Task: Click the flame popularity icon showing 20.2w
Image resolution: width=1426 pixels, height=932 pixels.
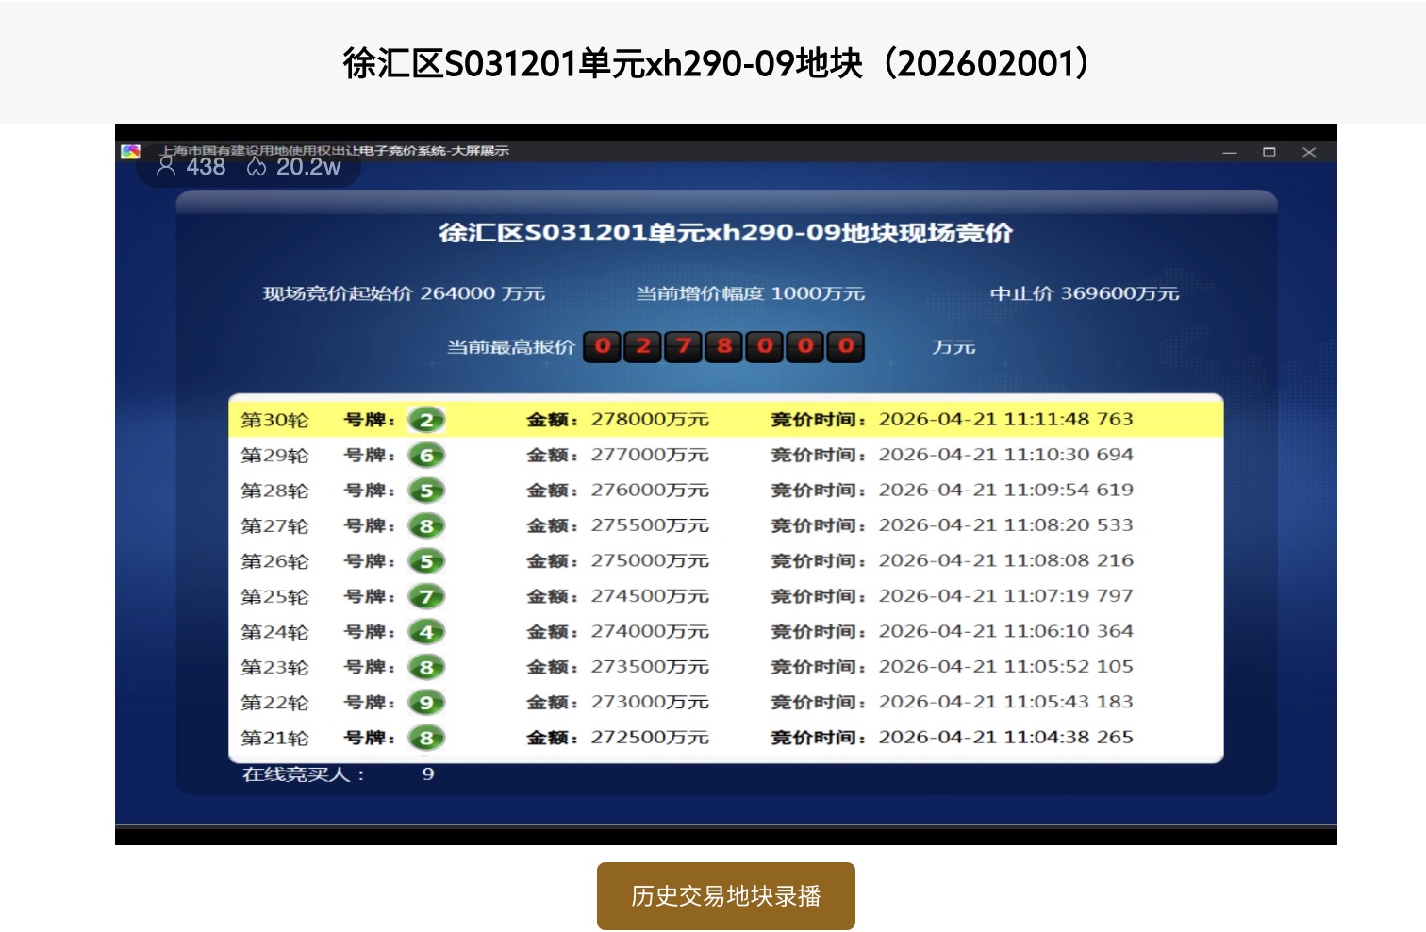Action: pos(256,167)
